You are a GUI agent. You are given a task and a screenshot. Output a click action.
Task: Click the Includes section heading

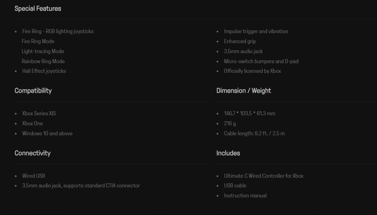pos(228,153)
